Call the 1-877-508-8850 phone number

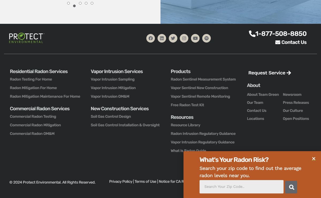[278, 34]
